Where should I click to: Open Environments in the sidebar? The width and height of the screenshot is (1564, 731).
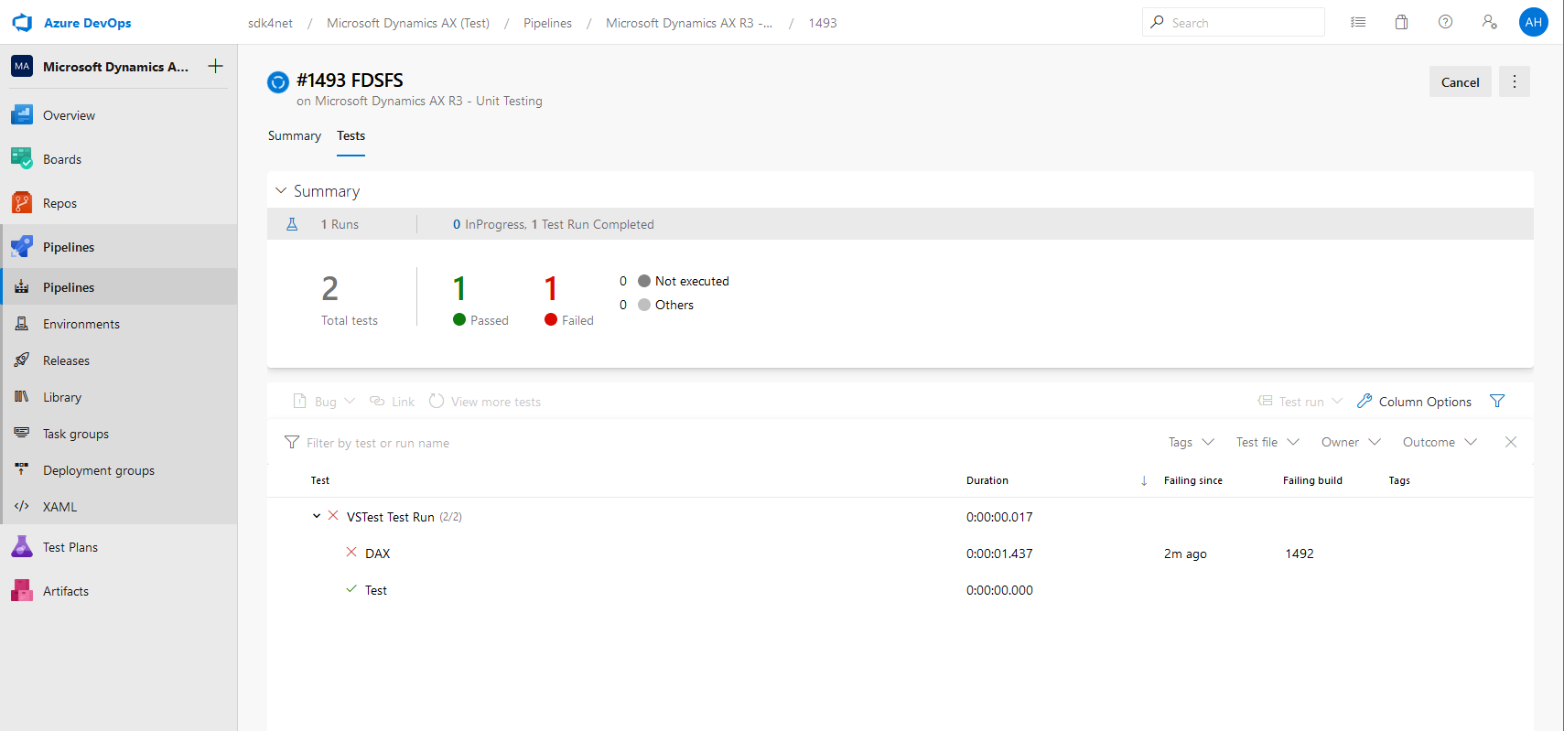119,324
